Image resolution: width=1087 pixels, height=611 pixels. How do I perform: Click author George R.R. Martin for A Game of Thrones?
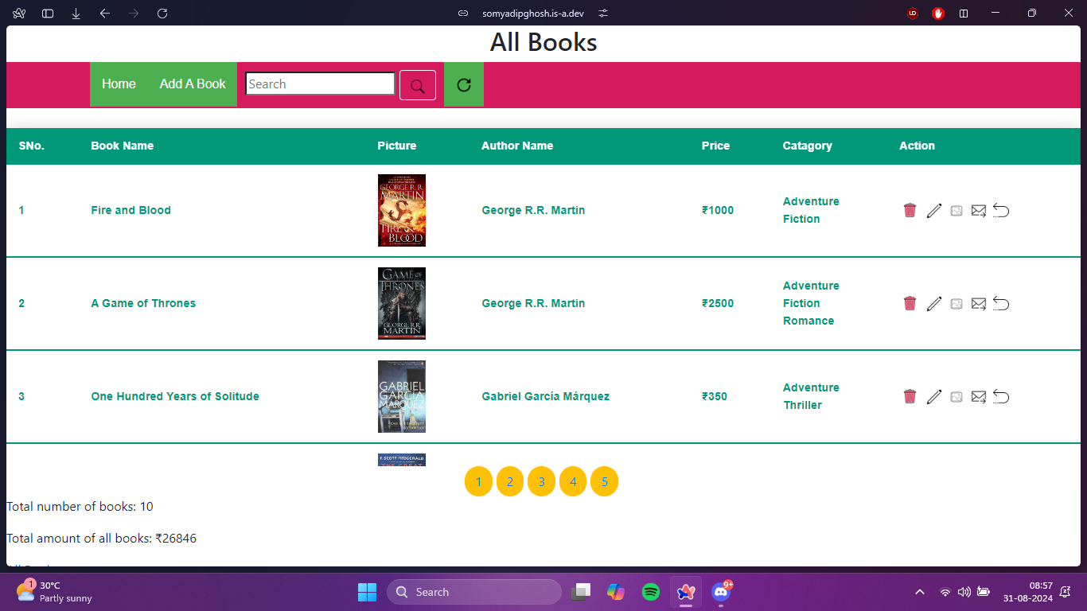tap(533, 303)
